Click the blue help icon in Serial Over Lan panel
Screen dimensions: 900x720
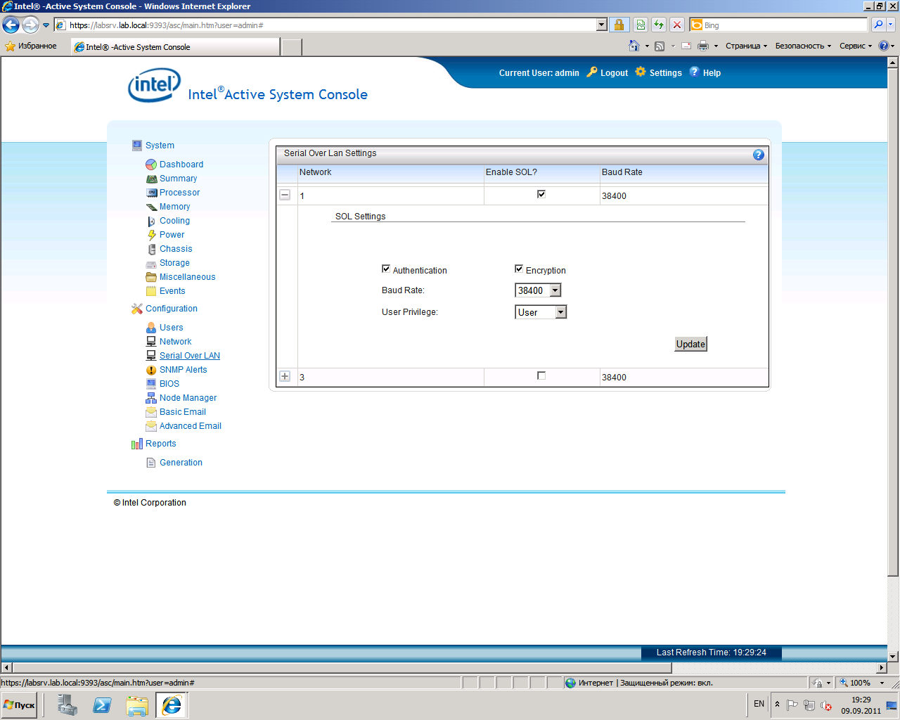pyautogui.click(x=758, y=155)
